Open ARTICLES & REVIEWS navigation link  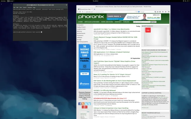(92, 22)
